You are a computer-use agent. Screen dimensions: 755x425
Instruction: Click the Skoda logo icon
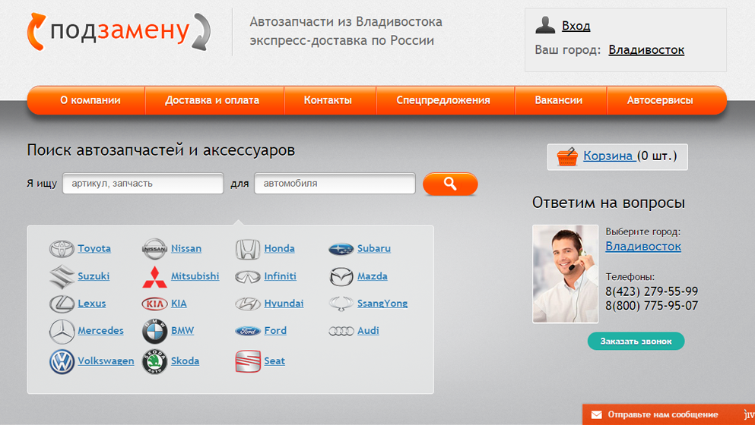pyautogui.click(x=154, y=361)
